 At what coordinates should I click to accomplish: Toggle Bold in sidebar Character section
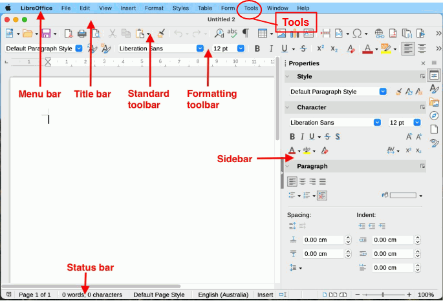click(292, 137)
